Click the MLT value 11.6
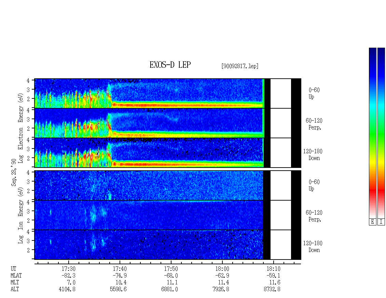Image resolution: width=386 pixels, height=298 pixels. coord(275,282)
